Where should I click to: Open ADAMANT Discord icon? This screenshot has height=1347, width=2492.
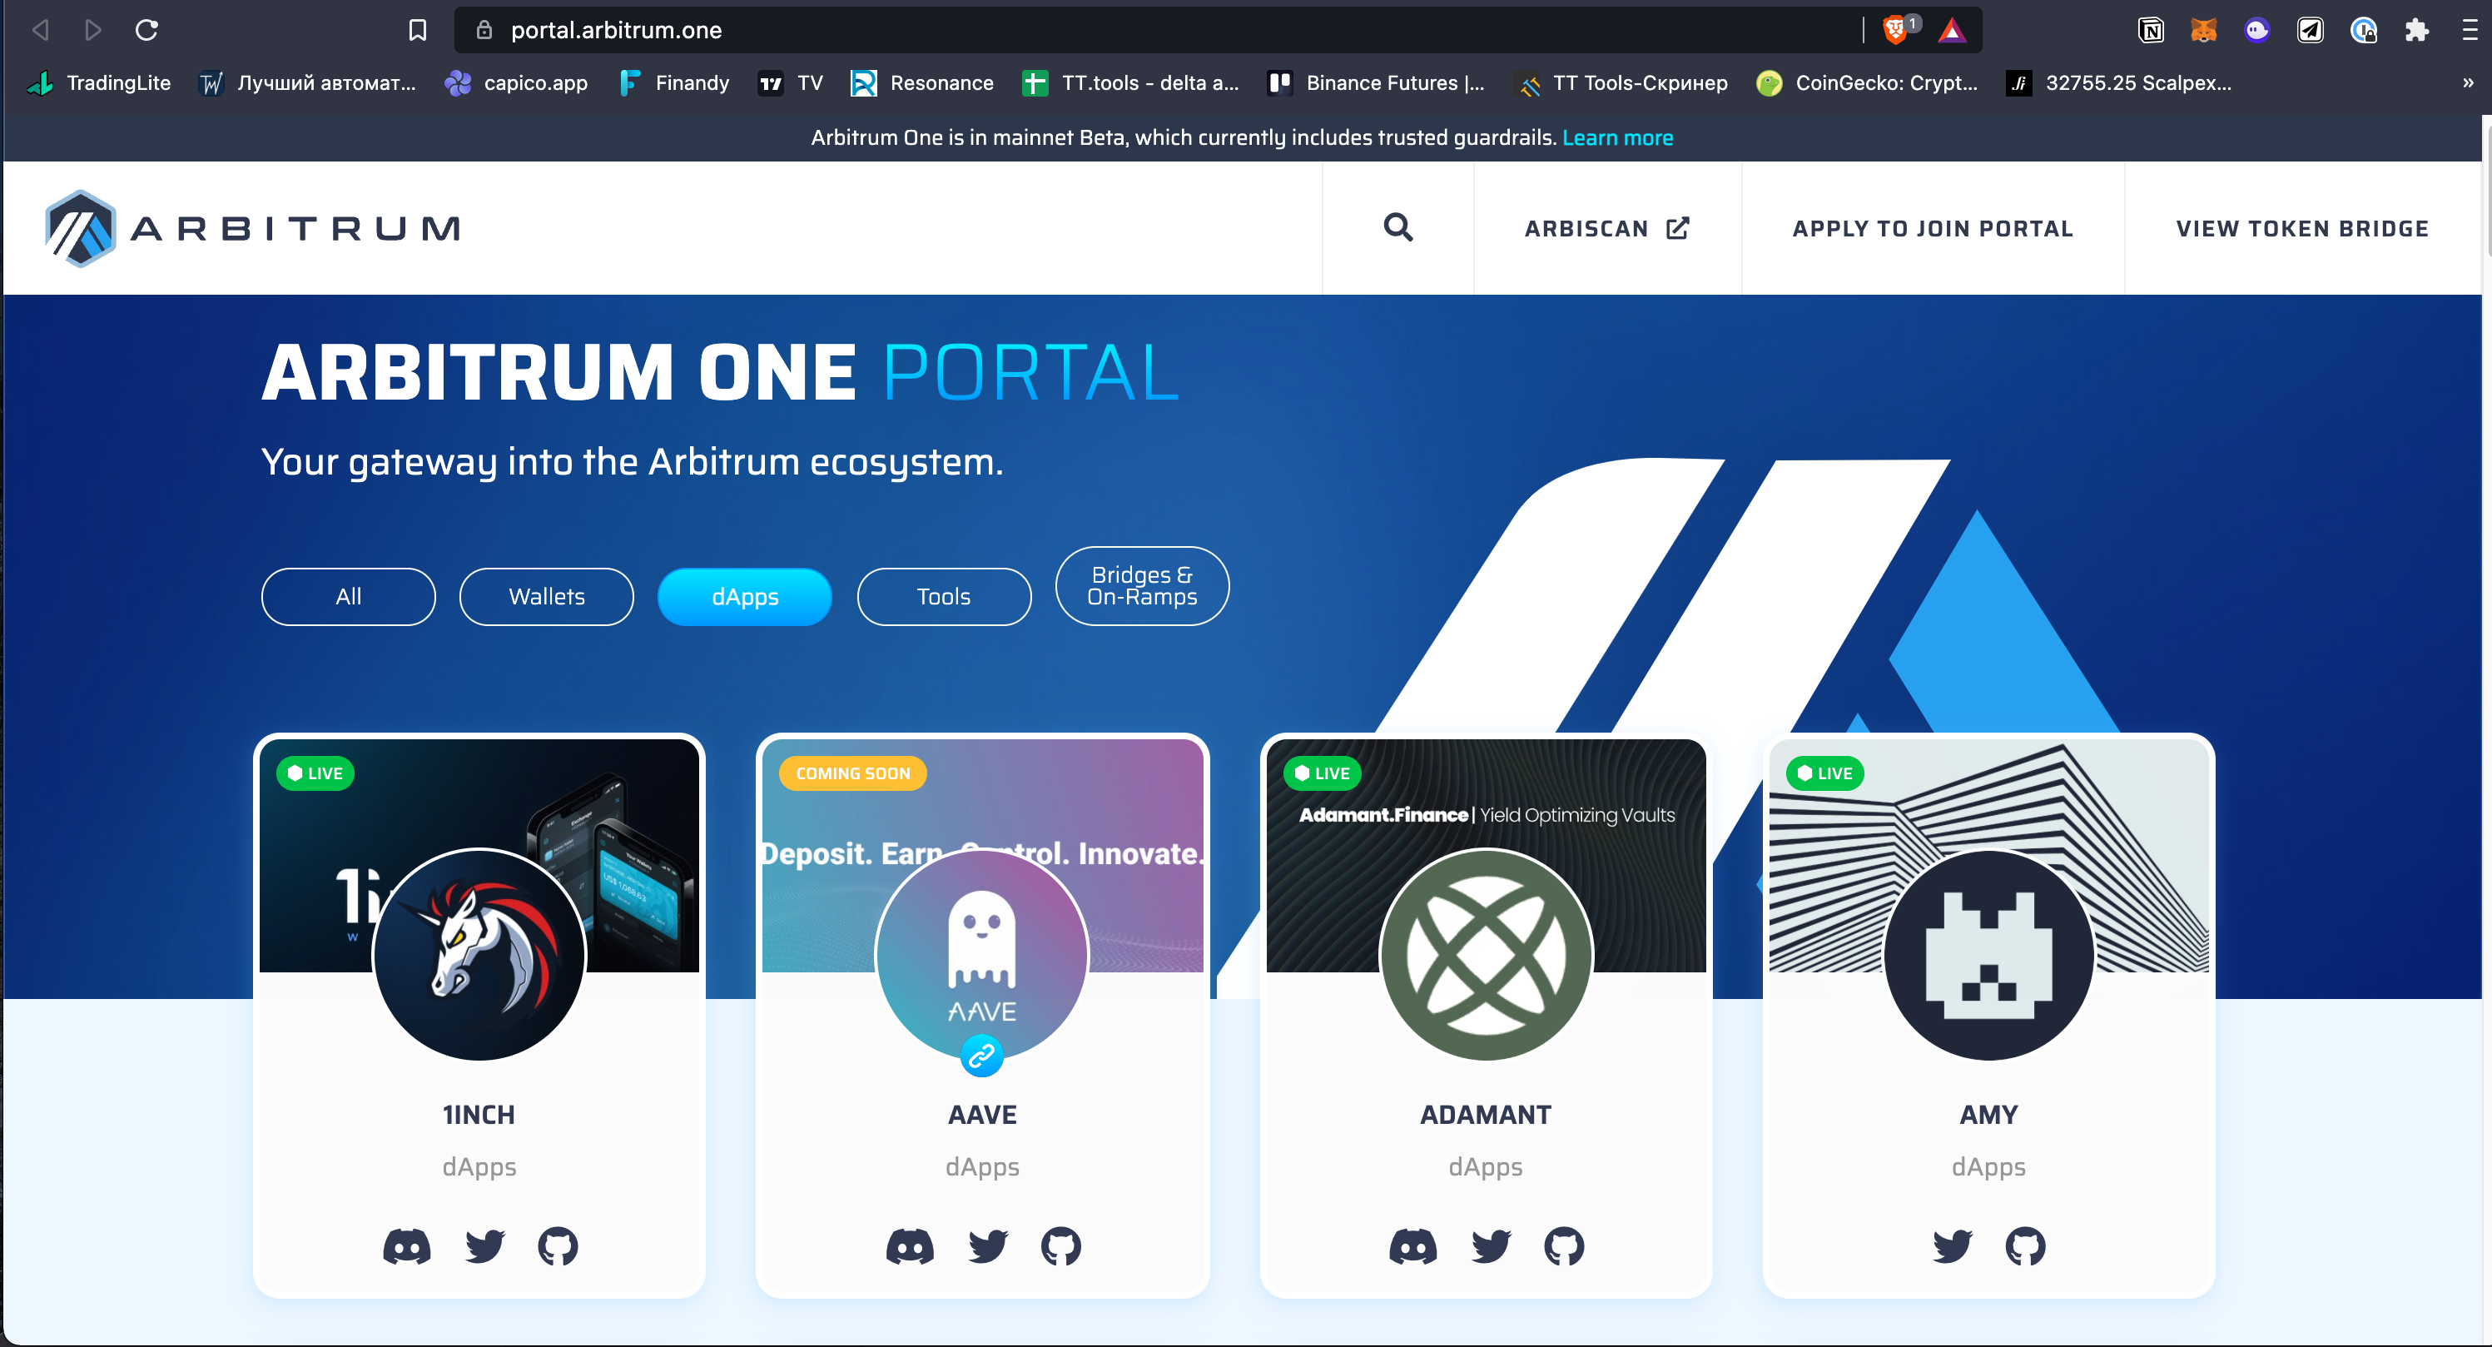pos(1413,1246)
